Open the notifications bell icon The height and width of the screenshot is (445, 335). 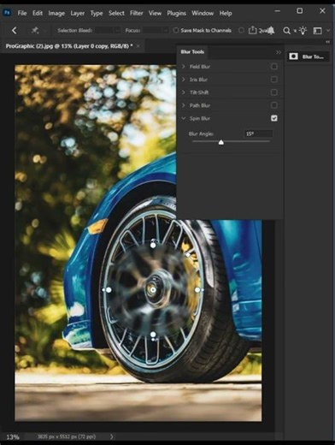(x=271, y=30)
